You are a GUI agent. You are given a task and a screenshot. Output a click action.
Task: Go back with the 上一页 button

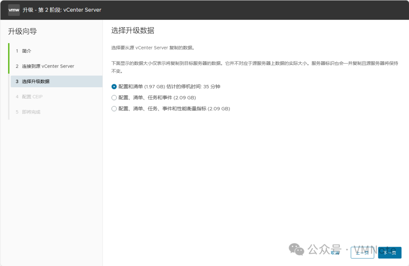point(362,253)
